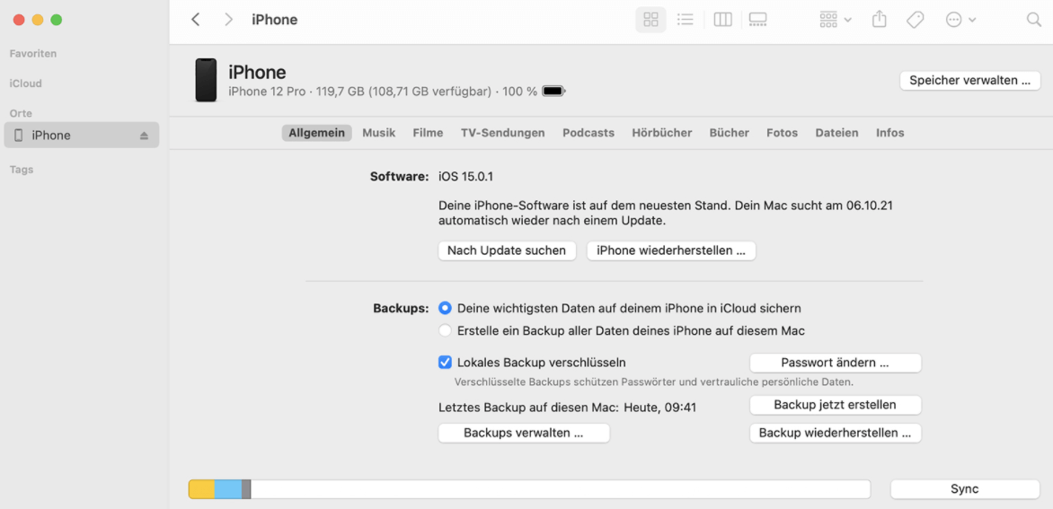Open the Fotos tab
1053x509 pixels.
coord(782,133)
